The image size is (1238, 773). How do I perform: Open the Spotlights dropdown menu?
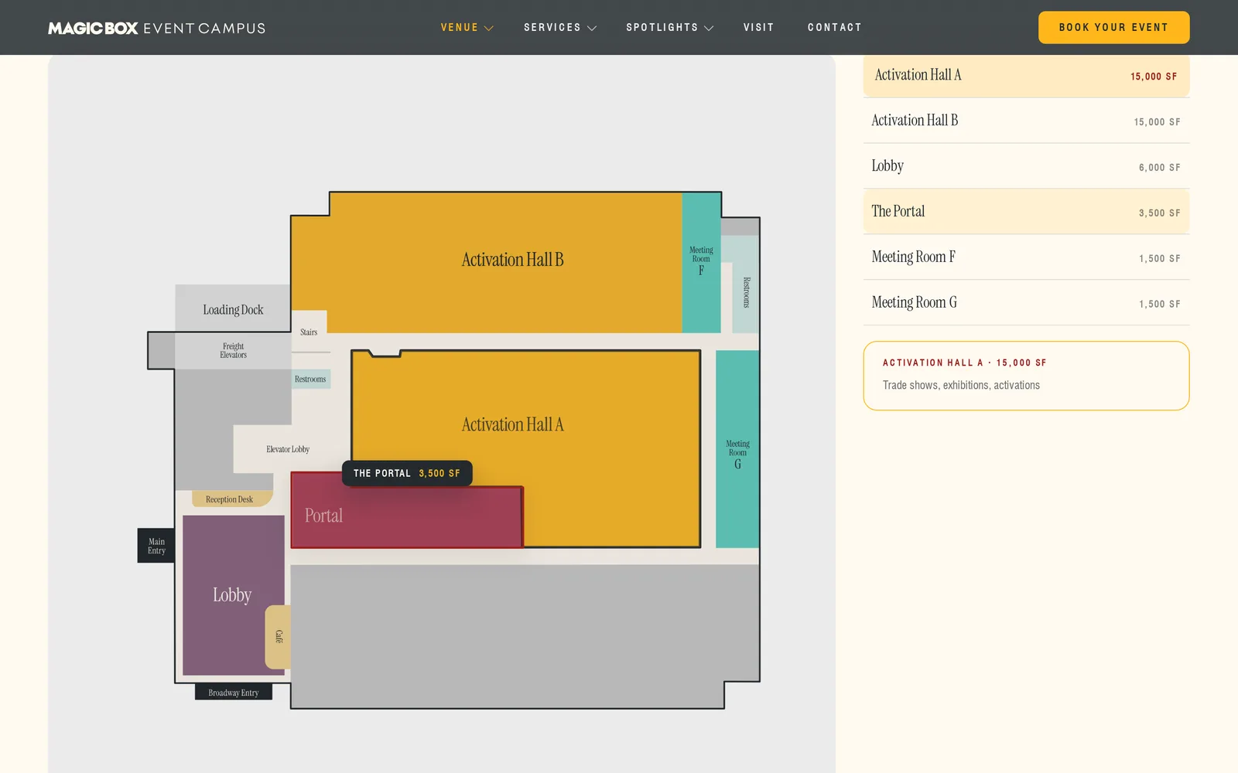pyautogui.click(x=669, y=28)
